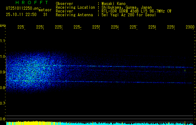Click the 2256 time axis label

[115, 27]
